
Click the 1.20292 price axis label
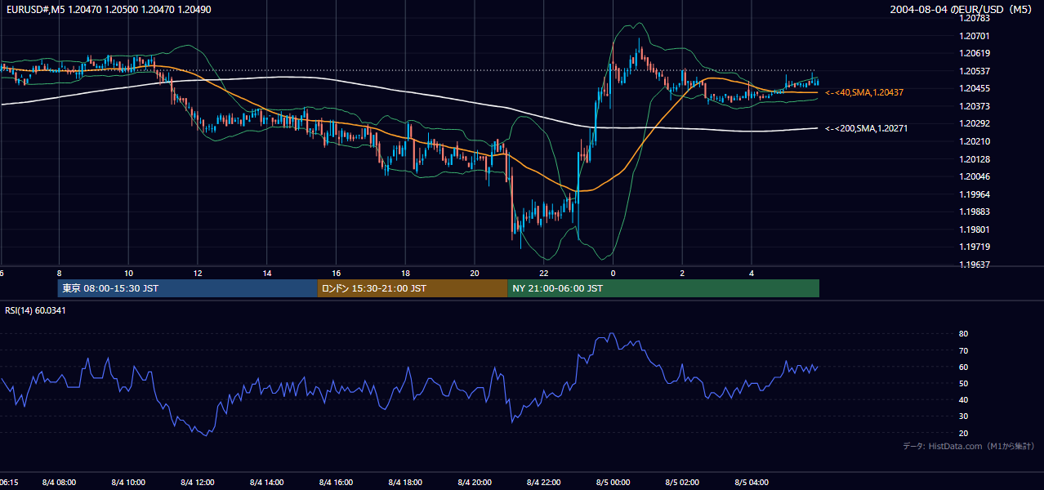point(975,123)
